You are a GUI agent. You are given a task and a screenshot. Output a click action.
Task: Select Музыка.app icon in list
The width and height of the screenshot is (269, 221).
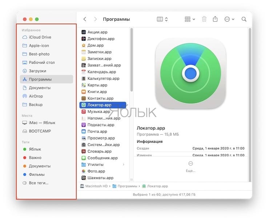[84, 112]
